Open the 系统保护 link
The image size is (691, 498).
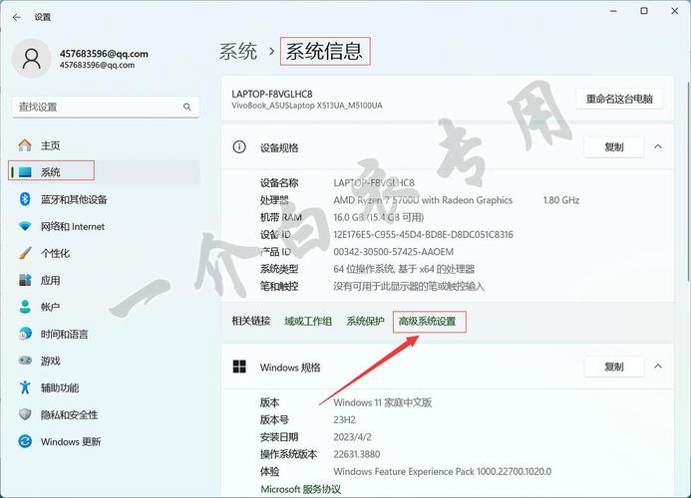point(365,322)
